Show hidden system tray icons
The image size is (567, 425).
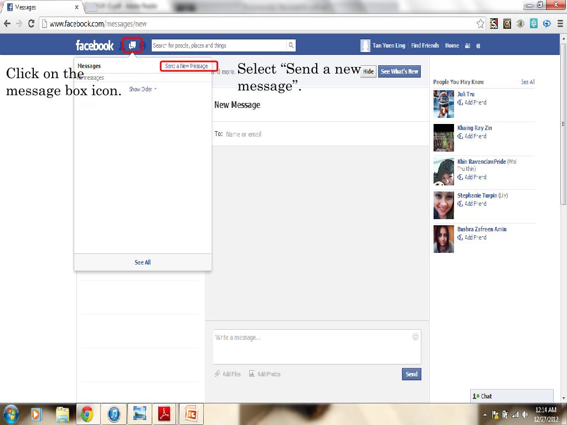[x=485, y=415]
